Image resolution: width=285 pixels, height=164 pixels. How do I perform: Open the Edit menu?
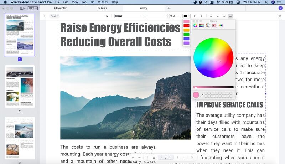point(66,2)
